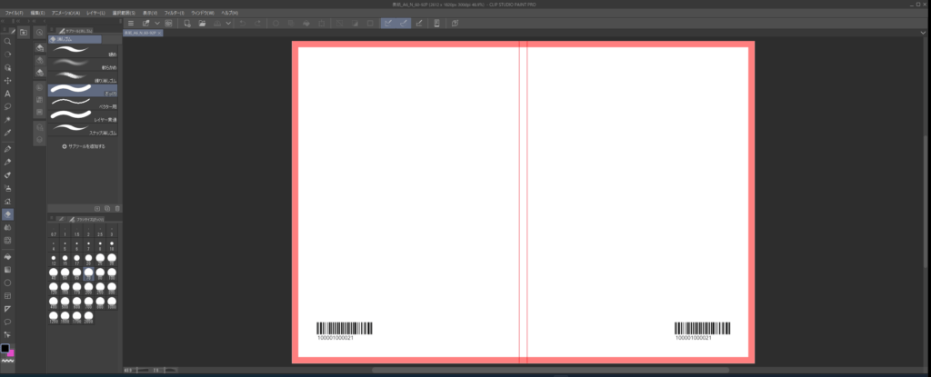Screen dimensions: 931x377
Task: Select the Pen tool in the tool palette
Action: 7,149
